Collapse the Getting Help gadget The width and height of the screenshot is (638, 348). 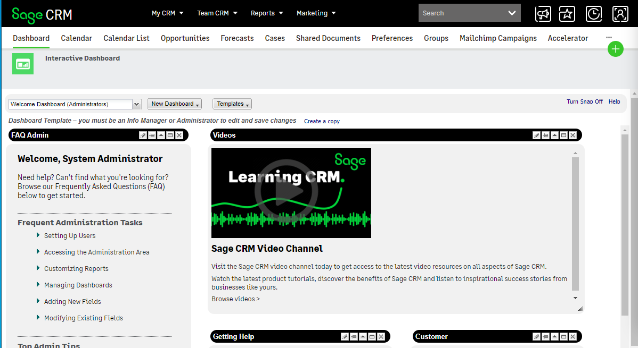pyautogui.click(x=363, y=337)
